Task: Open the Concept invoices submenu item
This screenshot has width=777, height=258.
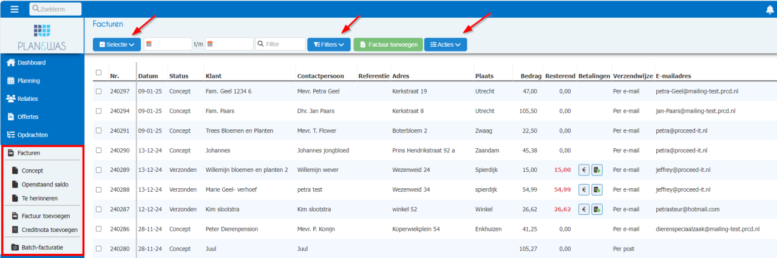Action: pos(32,171)
